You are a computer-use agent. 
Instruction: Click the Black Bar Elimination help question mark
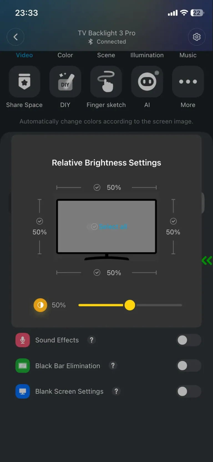click(x=113, y=366)
